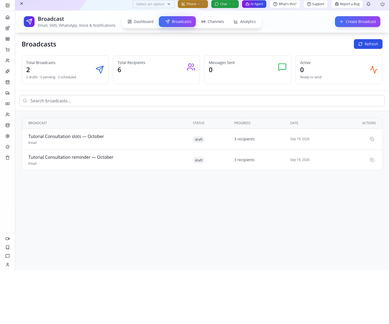Select the Broadcasts tab
The width and height of the screenshot is (389, 324).
point(177,22)
